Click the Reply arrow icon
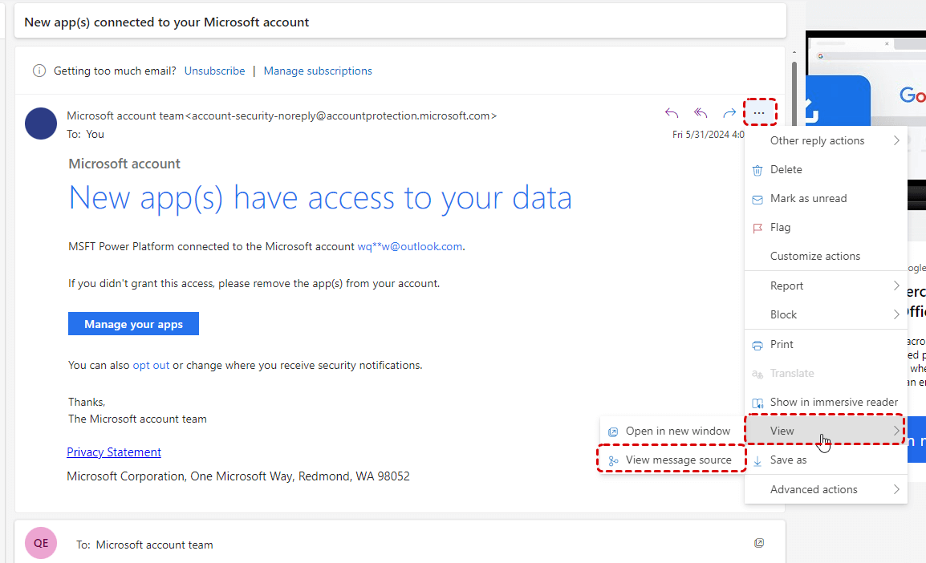926x563 pixels. point(672,113)
